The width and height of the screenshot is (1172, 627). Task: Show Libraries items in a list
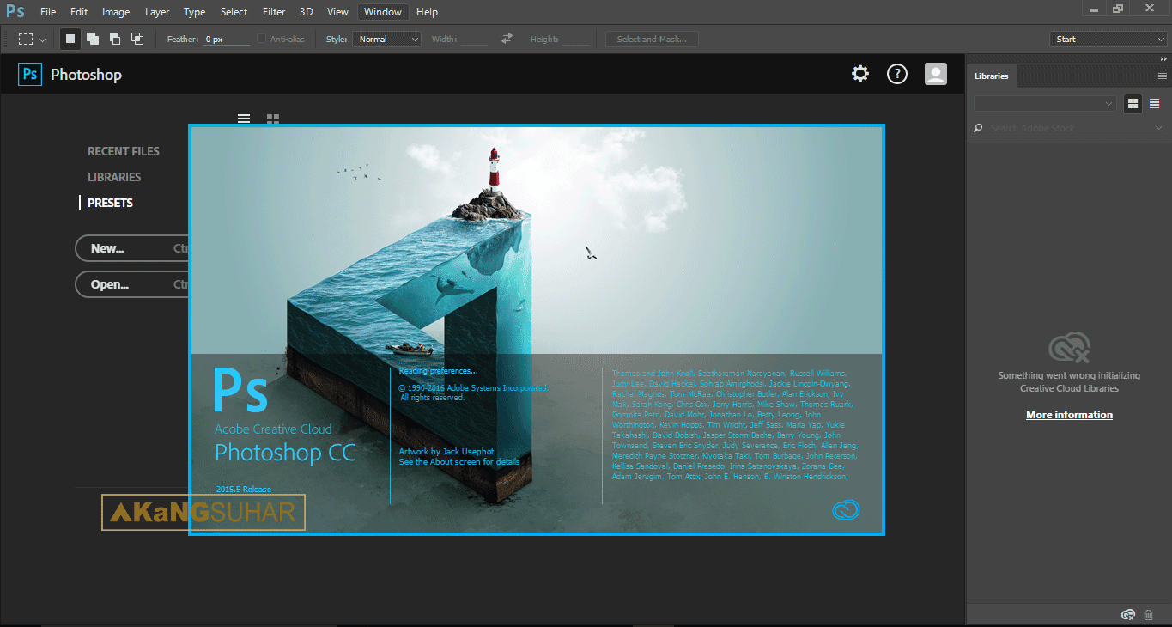[x=1155, y=103]
